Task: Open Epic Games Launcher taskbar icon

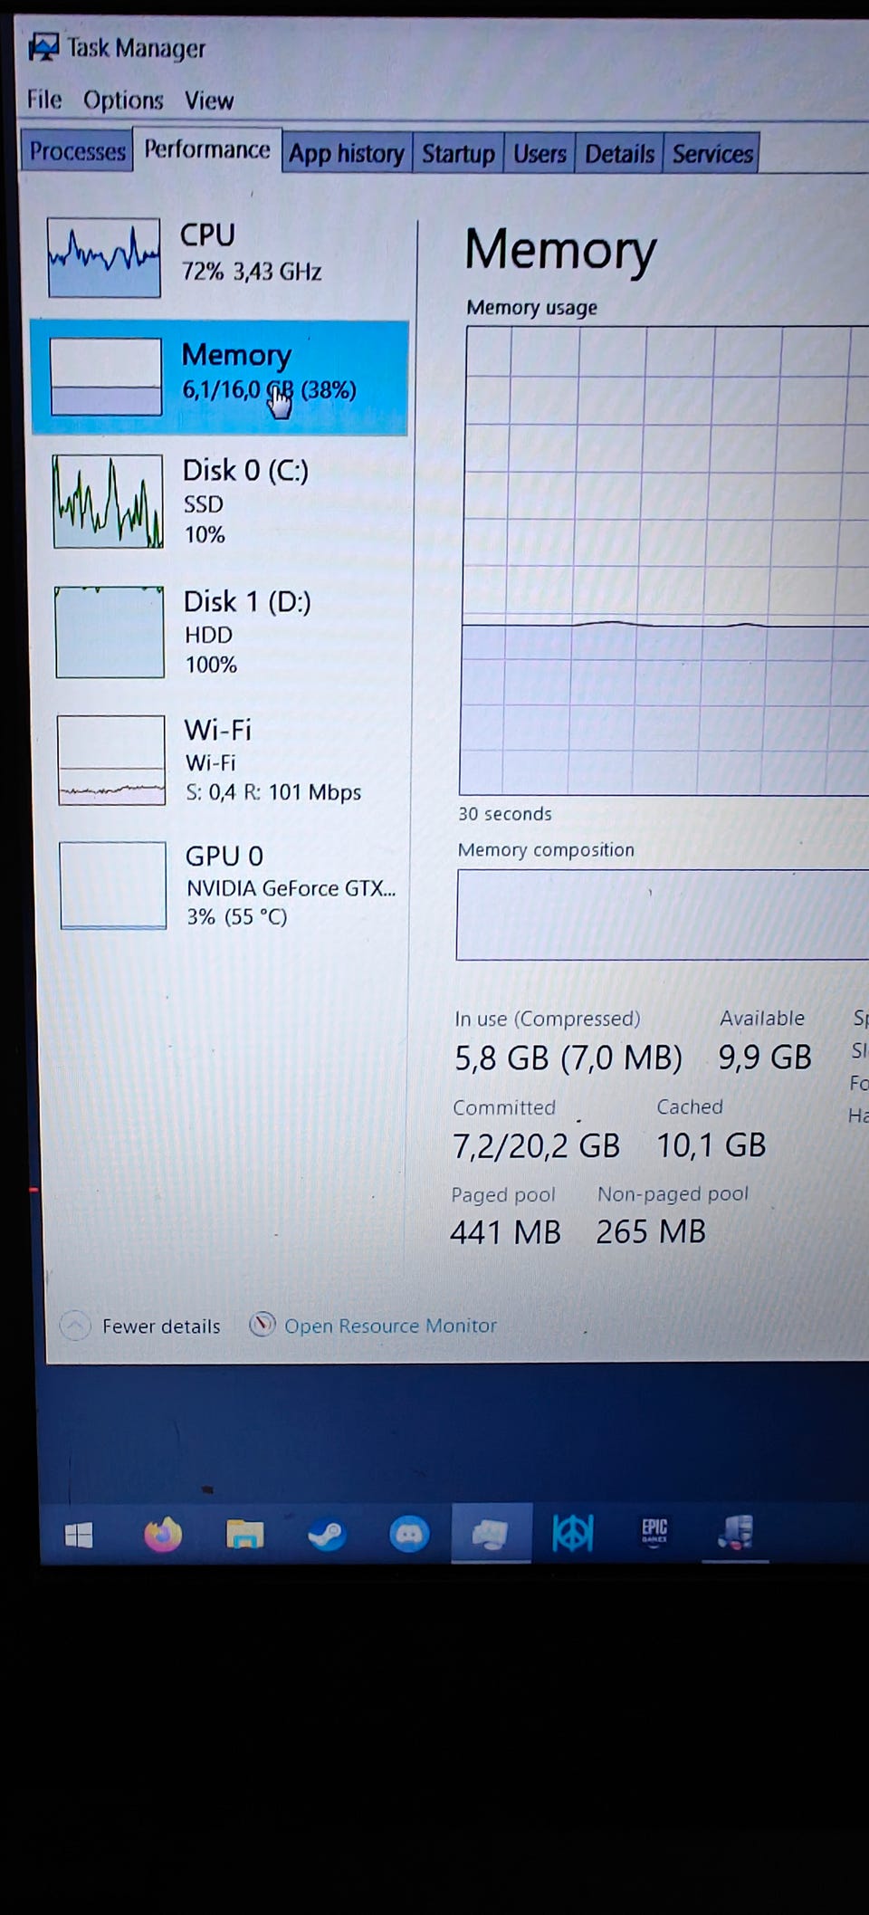Action: click(x=654, y=1532)
